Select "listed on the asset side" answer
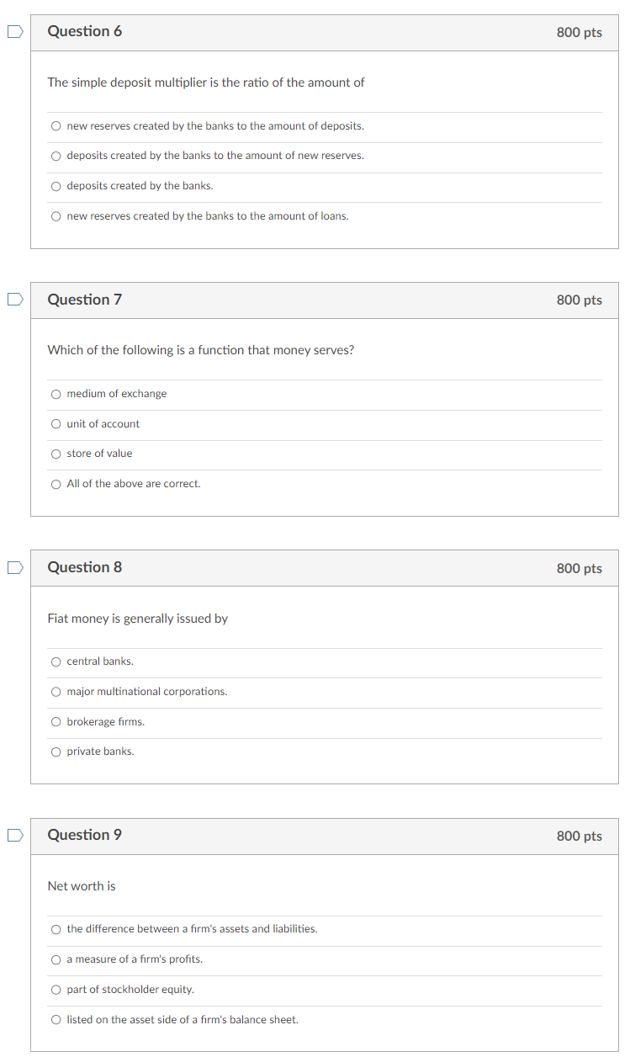 coord(56,1019)
